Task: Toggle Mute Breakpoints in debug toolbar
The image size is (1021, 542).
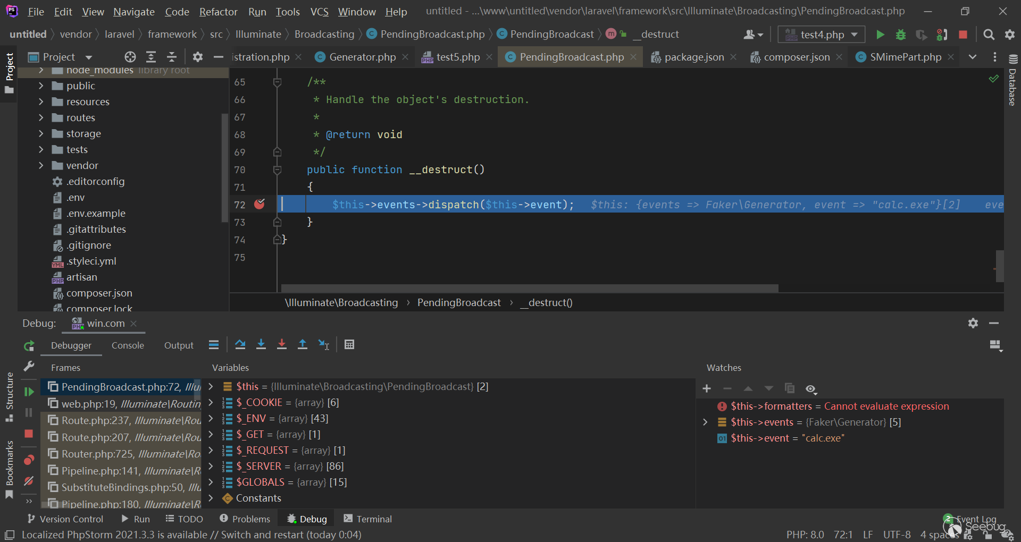Action: click(x=29, y=481)
